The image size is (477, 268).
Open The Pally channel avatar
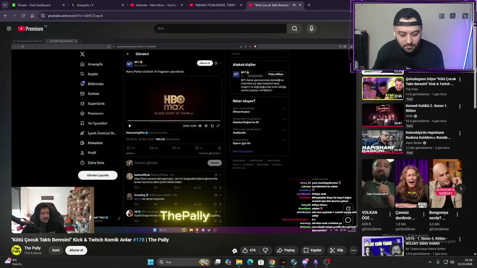[x=16, y=250]
